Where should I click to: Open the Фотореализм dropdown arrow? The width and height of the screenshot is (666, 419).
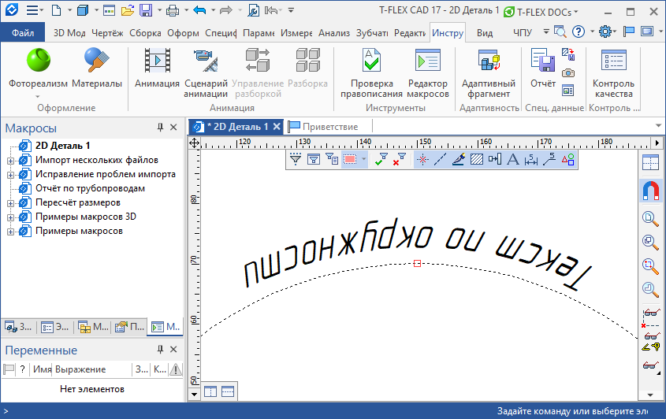pos(38,96)
